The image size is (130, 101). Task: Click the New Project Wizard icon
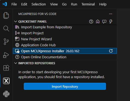pos(17,39)
